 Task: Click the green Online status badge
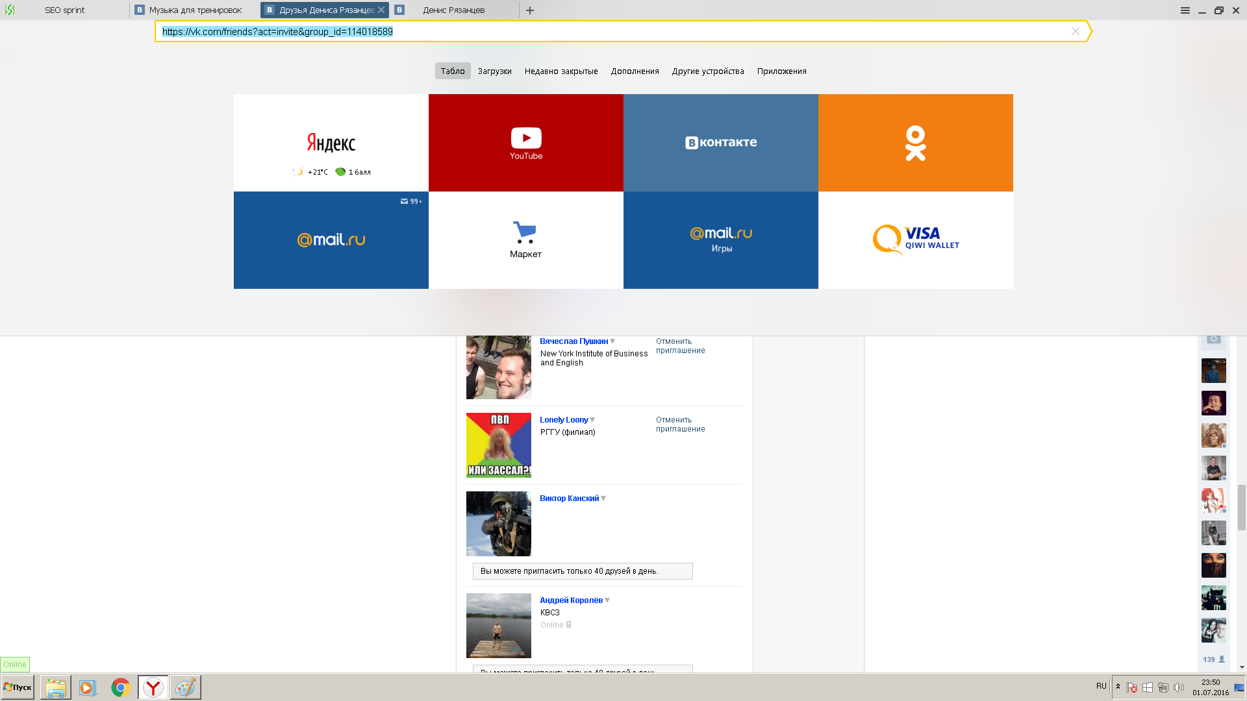(15, 665)
